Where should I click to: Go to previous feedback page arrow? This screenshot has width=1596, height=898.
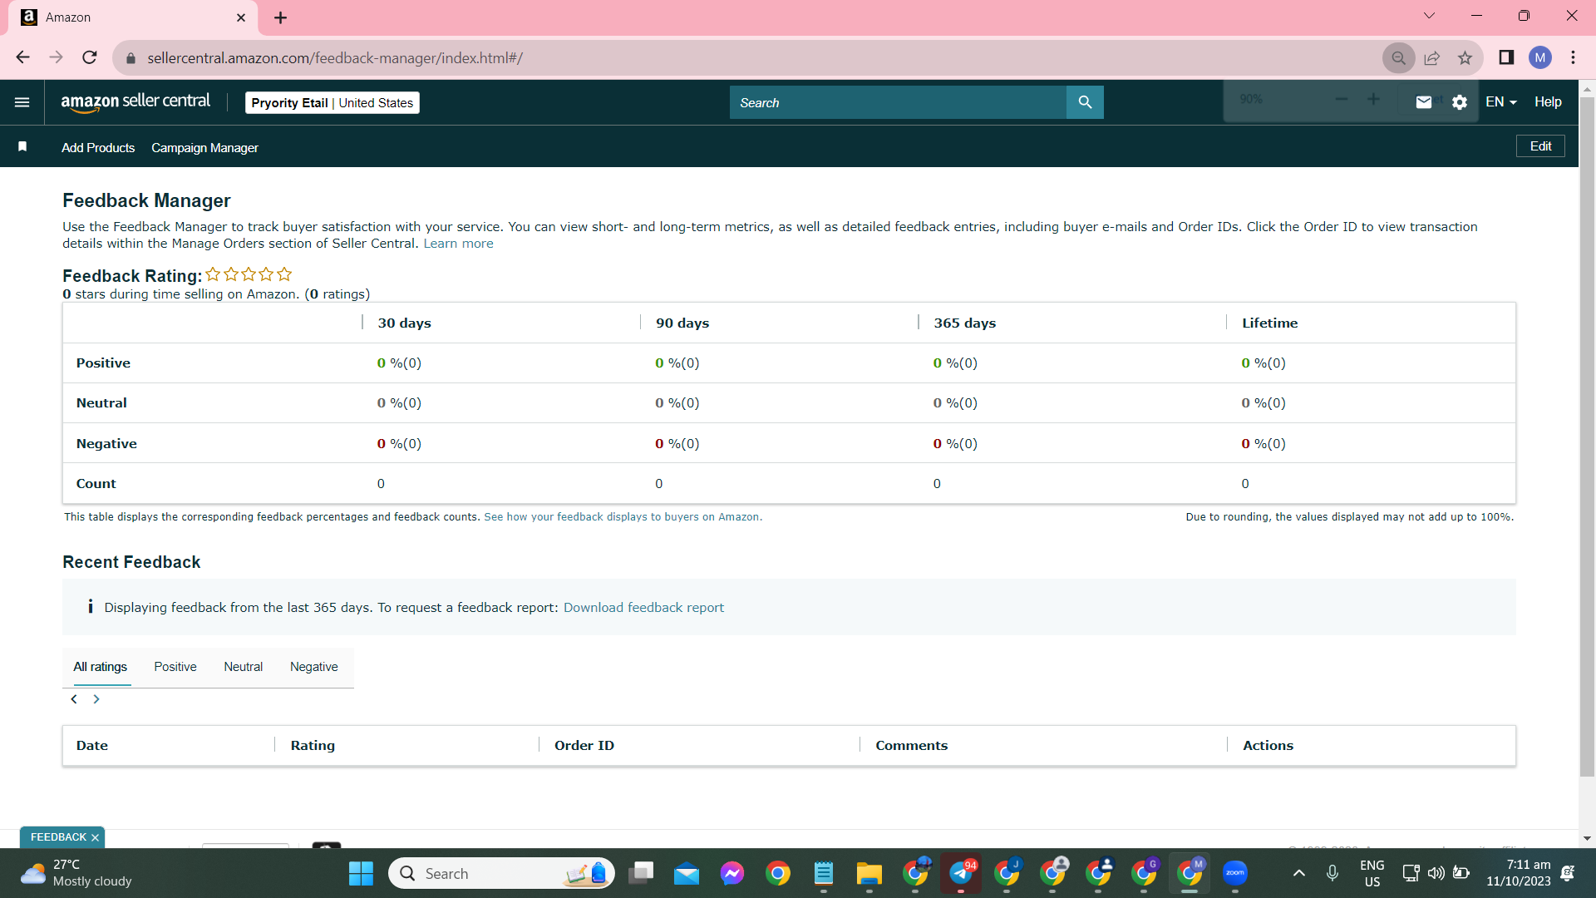74,699
